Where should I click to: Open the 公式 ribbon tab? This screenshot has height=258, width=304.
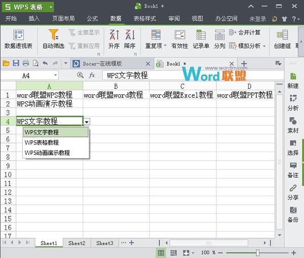coord(92,19)
